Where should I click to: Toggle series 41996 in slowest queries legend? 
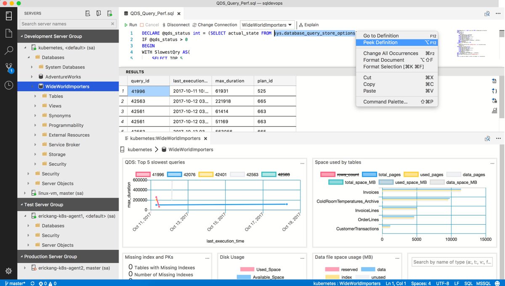[x=150, y=174]
